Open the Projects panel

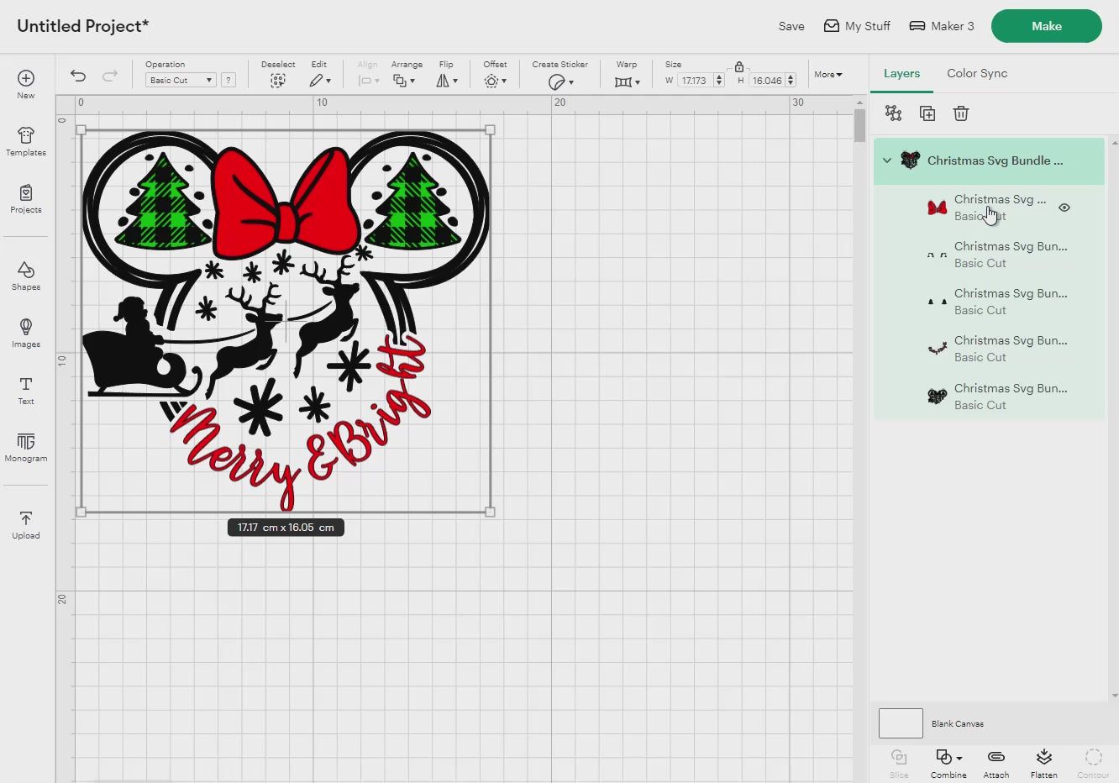[26, 198]
